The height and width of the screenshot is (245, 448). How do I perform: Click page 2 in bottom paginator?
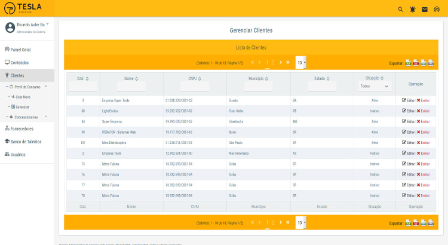pos(273,223)
